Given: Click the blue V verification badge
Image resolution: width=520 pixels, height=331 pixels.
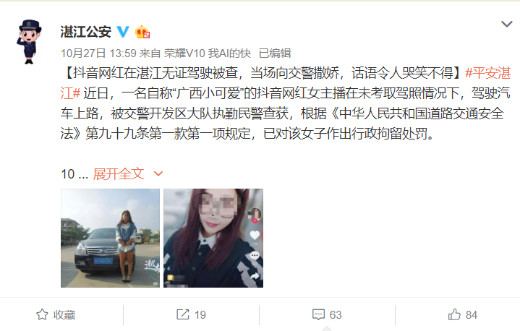Looking at the screenshot, I should point(123,32).
